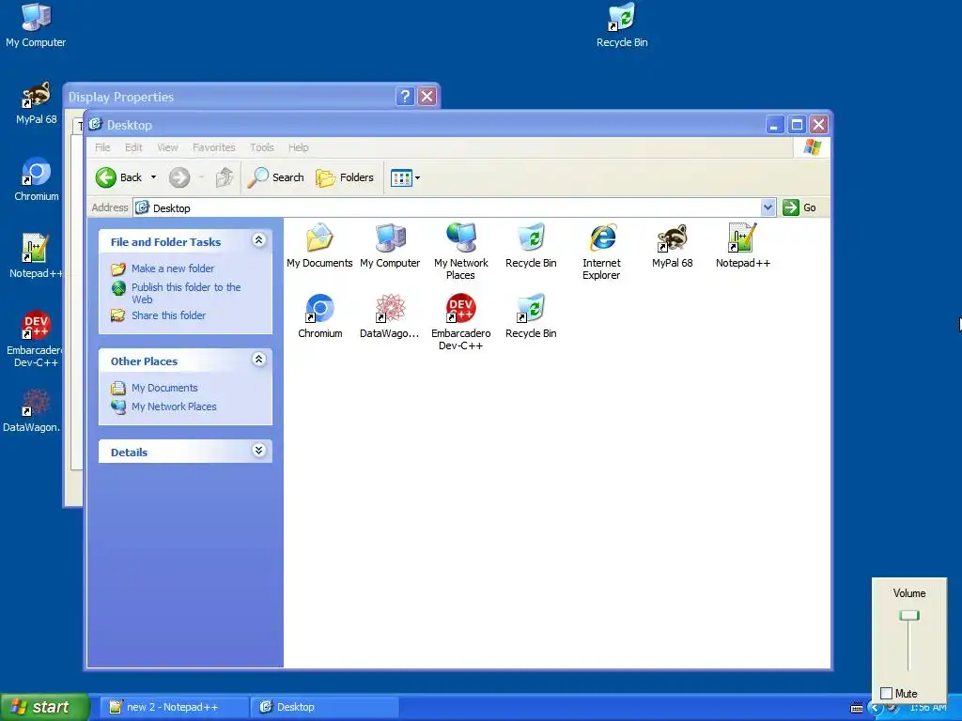
Task: Click Publish this folder to the Web
Action: tap(186, 293)
